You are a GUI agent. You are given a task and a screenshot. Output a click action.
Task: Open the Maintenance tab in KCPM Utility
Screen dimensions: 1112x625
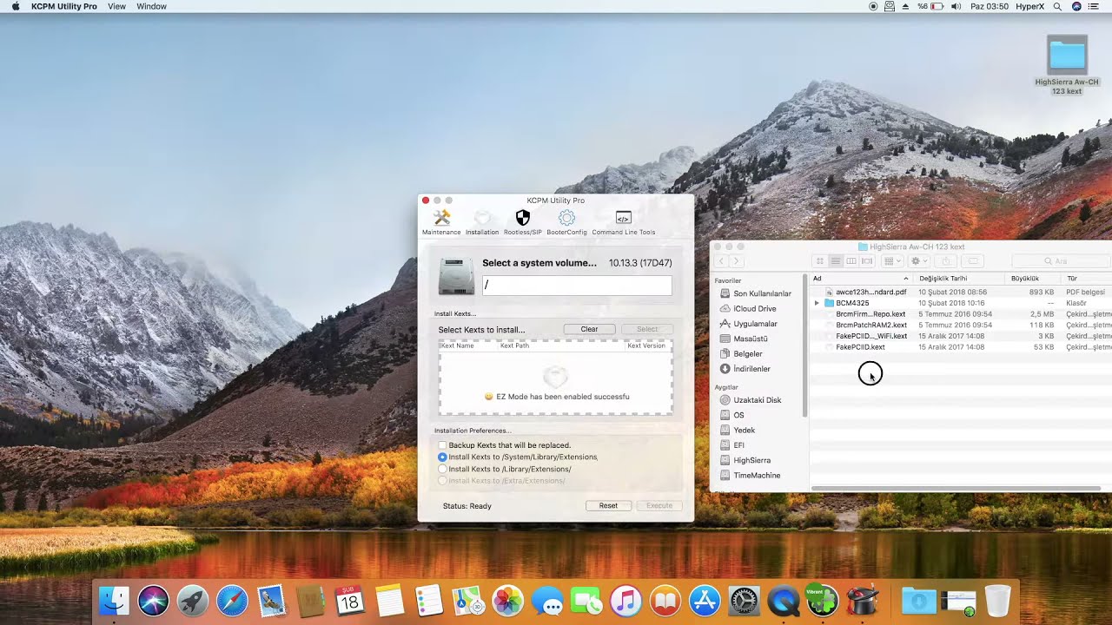click(441, 222)
